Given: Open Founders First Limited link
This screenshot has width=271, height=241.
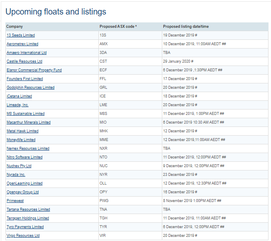Looking at the screenshot, I should point(25,79).
